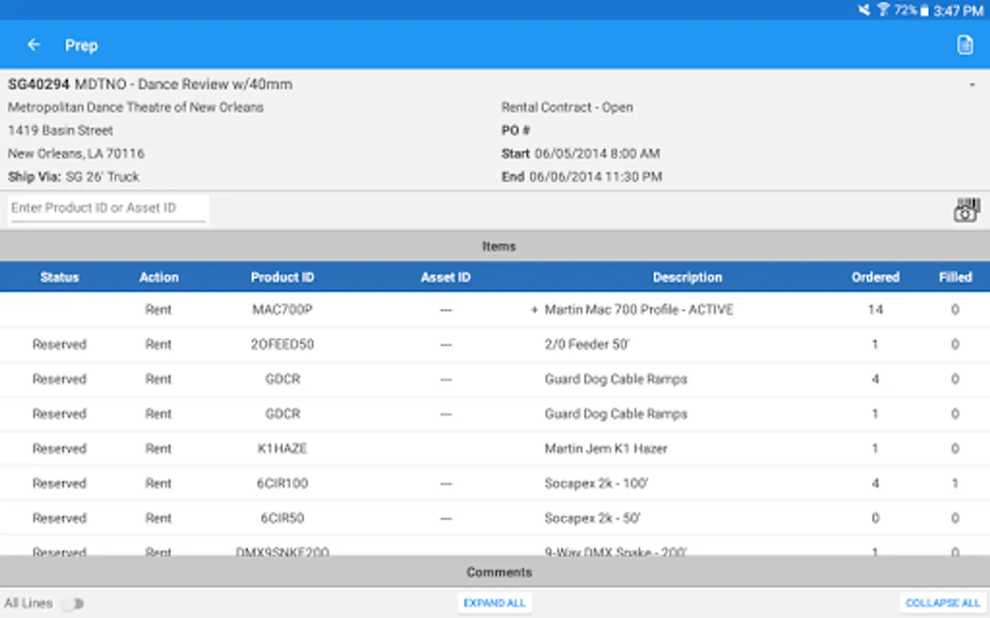
Task: Tap the Items section header
Action: [499, 246]
